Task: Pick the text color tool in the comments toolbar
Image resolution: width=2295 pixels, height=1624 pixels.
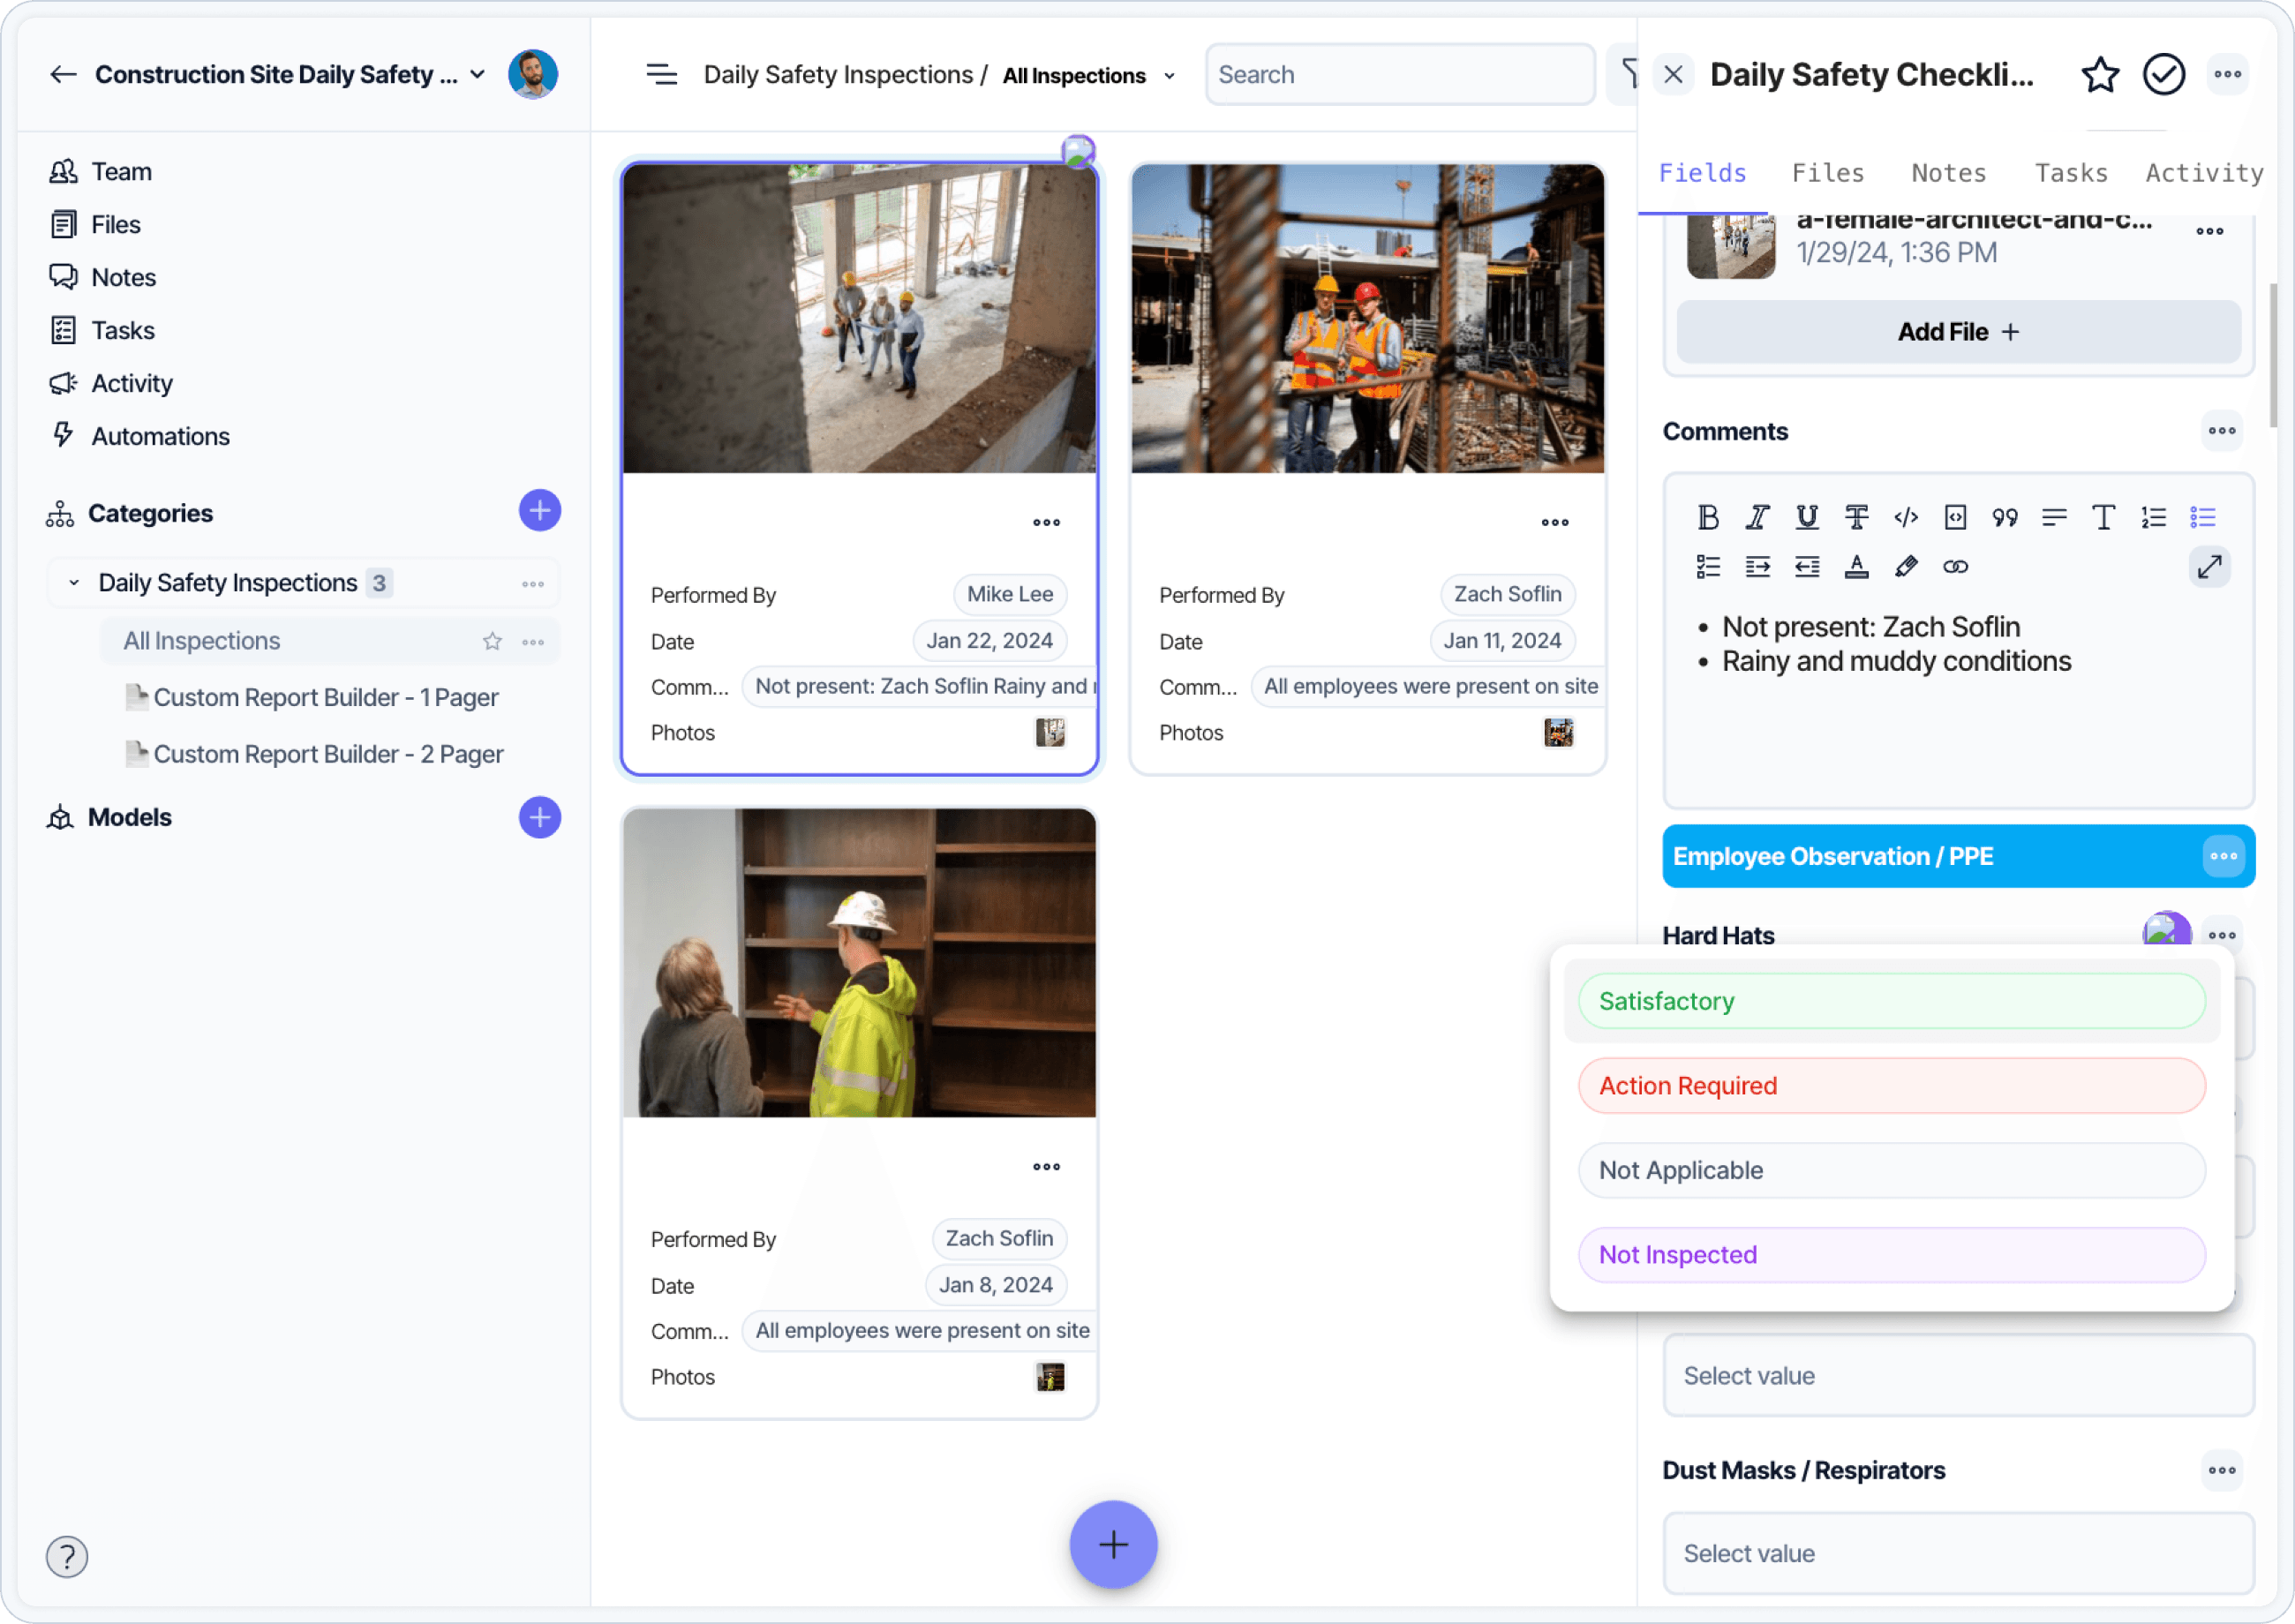Action: (1856, 567)
